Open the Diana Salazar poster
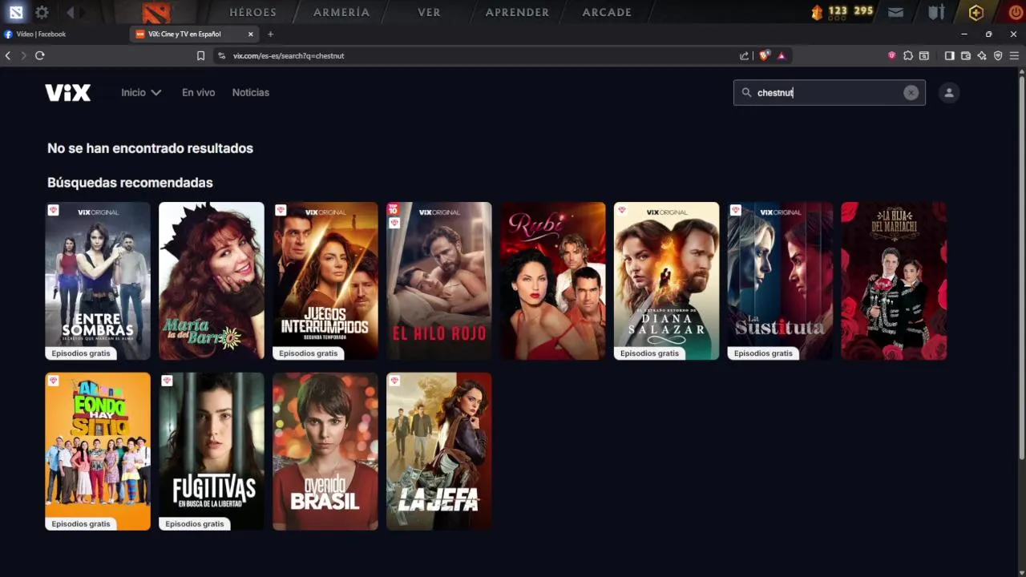The width and height of the screenshot is (1026, 577). (667, 280)
